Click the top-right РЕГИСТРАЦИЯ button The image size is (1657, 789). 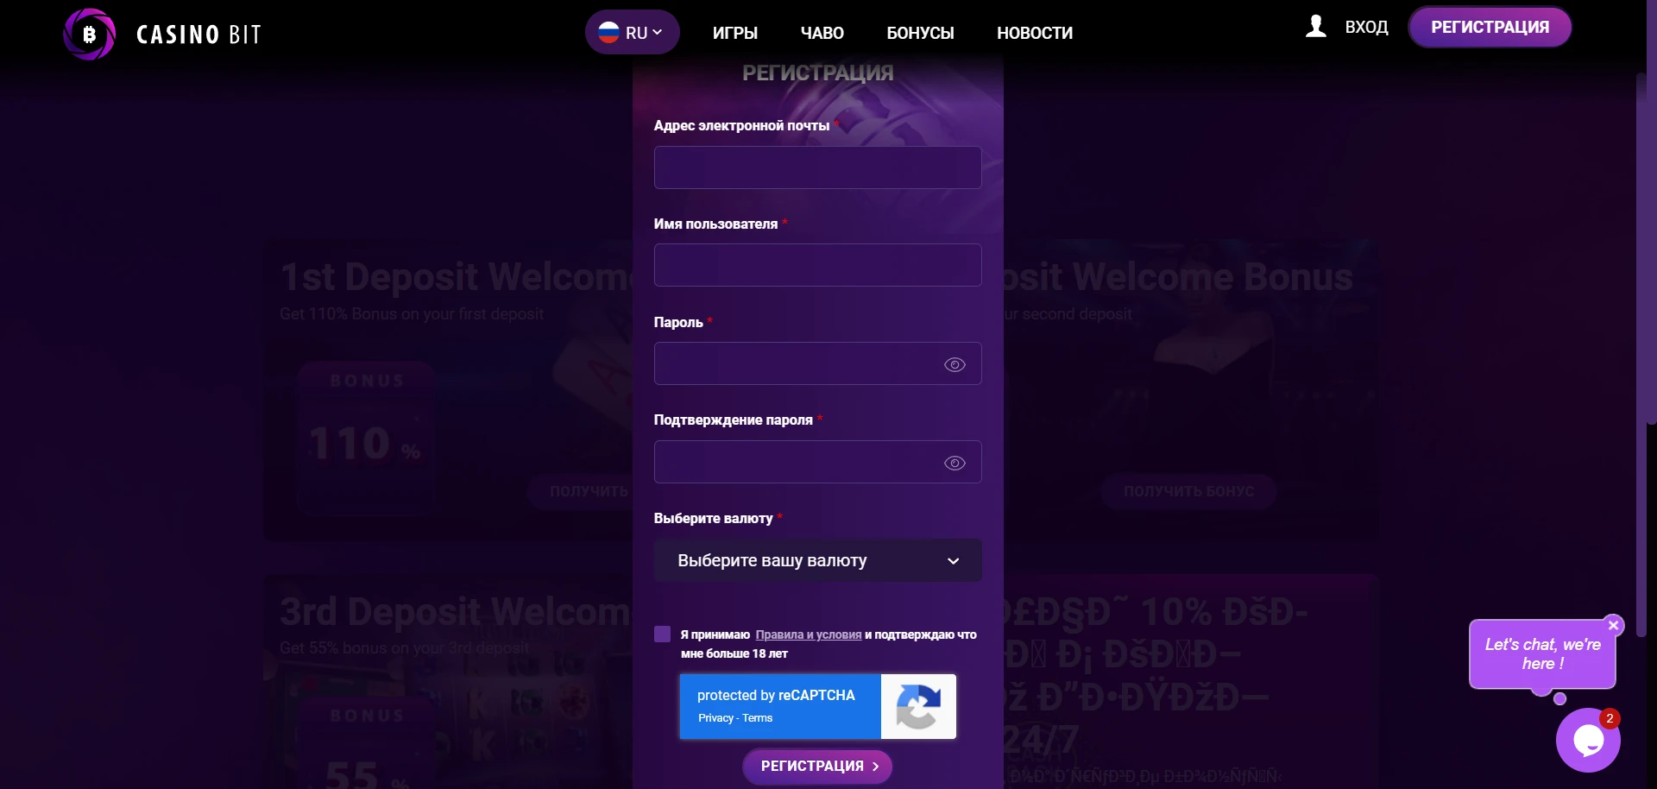coord(1490,27)
